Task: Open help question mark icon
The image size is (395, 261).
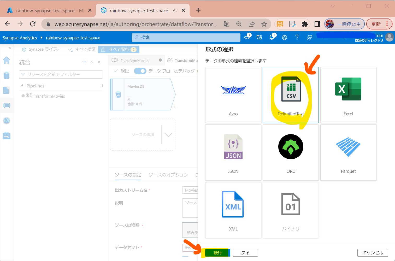Action: click(x=297, y=37)
